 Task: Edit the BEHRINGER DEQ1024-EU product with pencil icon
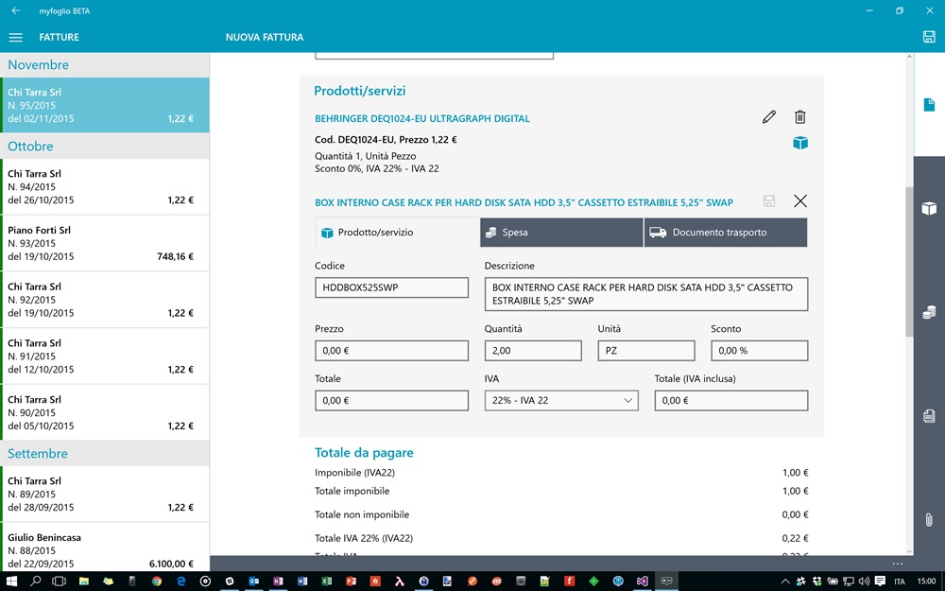pos(769,117)
